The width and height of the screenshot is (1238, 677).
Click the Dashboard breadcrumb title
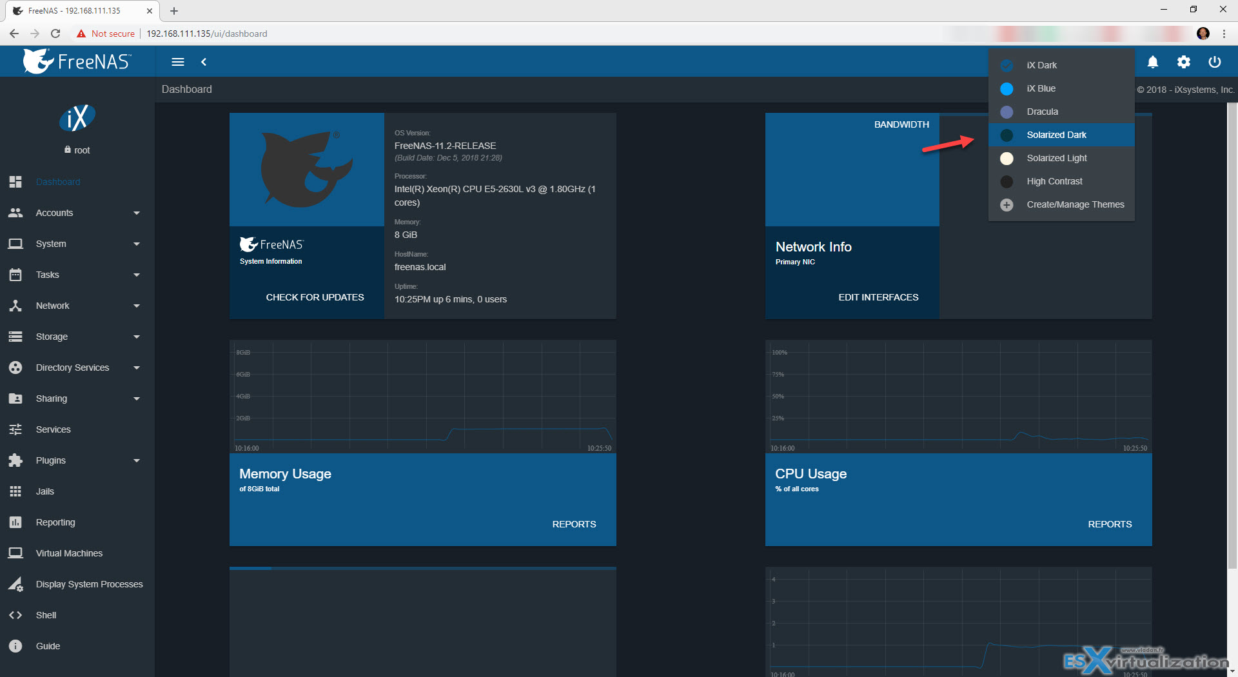pyautogui.click(x=186, y=89)
